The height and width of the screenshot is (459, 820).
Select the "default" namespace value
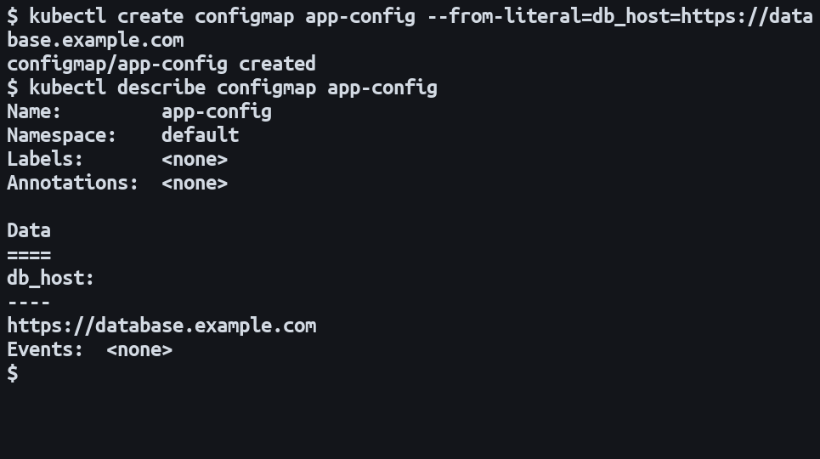click(201, 135)
